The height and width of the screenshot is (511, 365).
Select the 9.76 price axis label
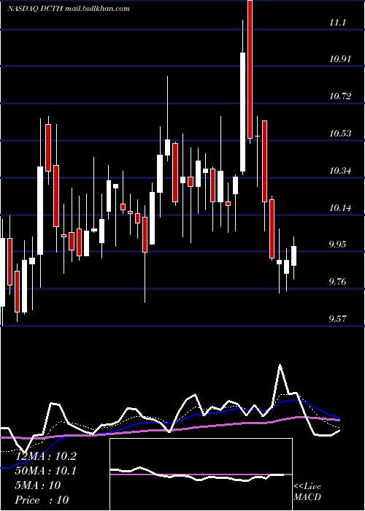point(337,282)
